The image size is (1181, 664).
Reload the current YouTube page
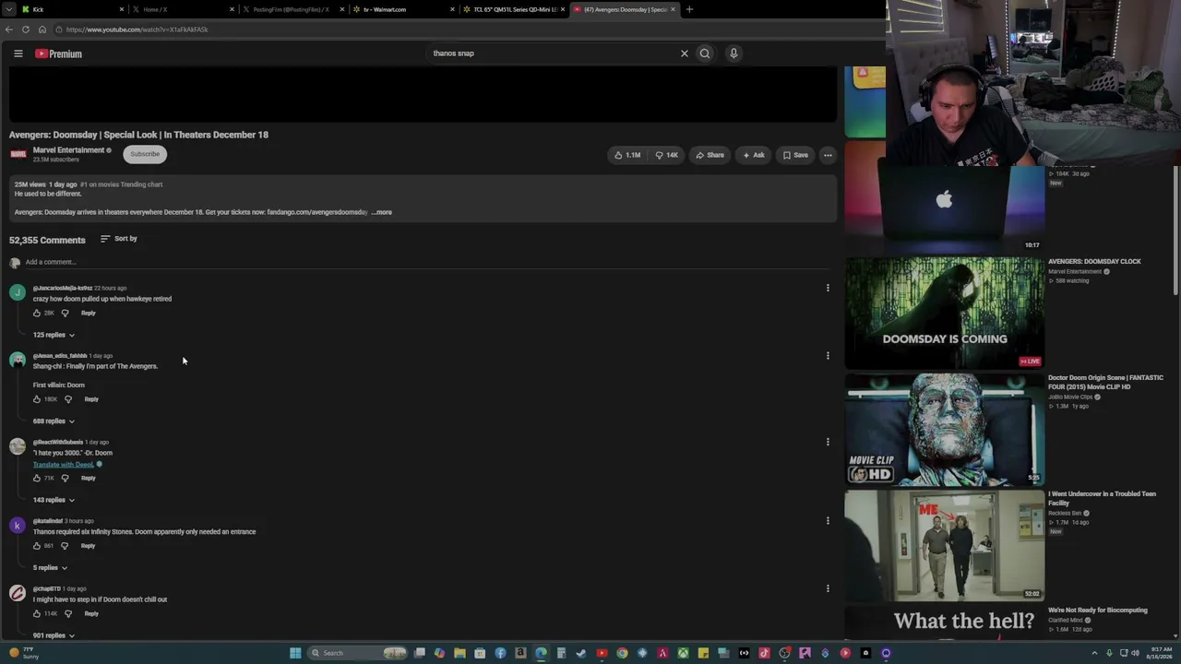coord(26,30)
